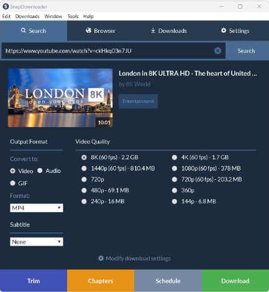This screenshot has width=269, height=292.
Task: Click the SnapDownloader logo in title bar
Action: [x=6, y=7]
